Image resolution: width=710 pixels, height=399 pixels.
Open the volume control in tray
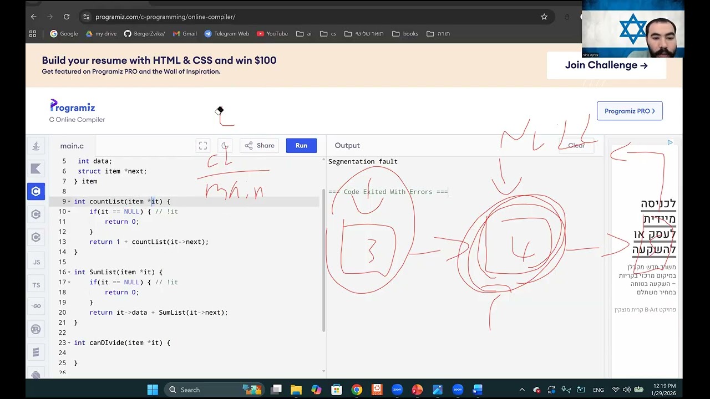tap(627, 390)
